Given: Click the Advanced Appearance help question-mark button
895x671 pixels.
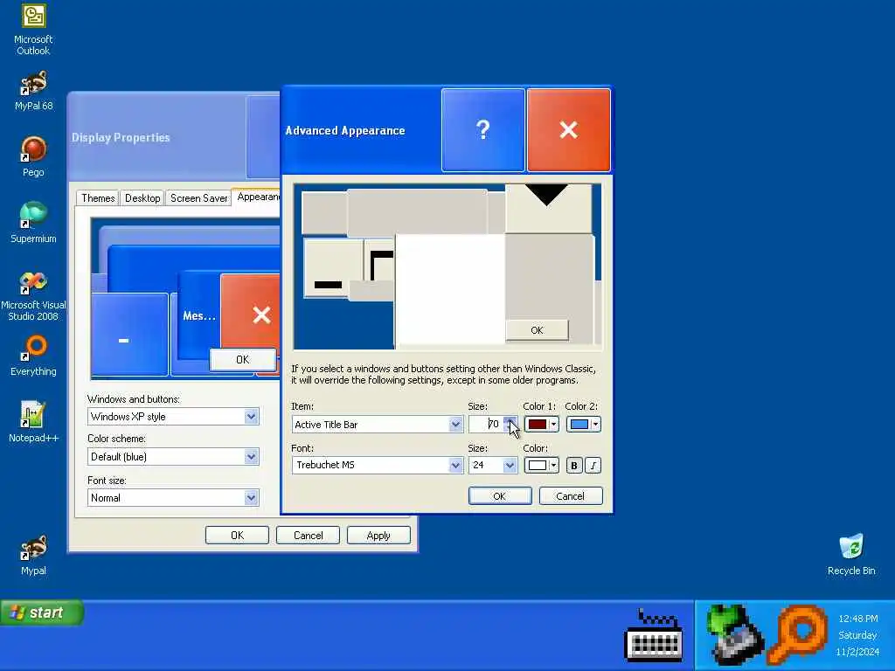Looking at the screenshot, I should 482,130.
